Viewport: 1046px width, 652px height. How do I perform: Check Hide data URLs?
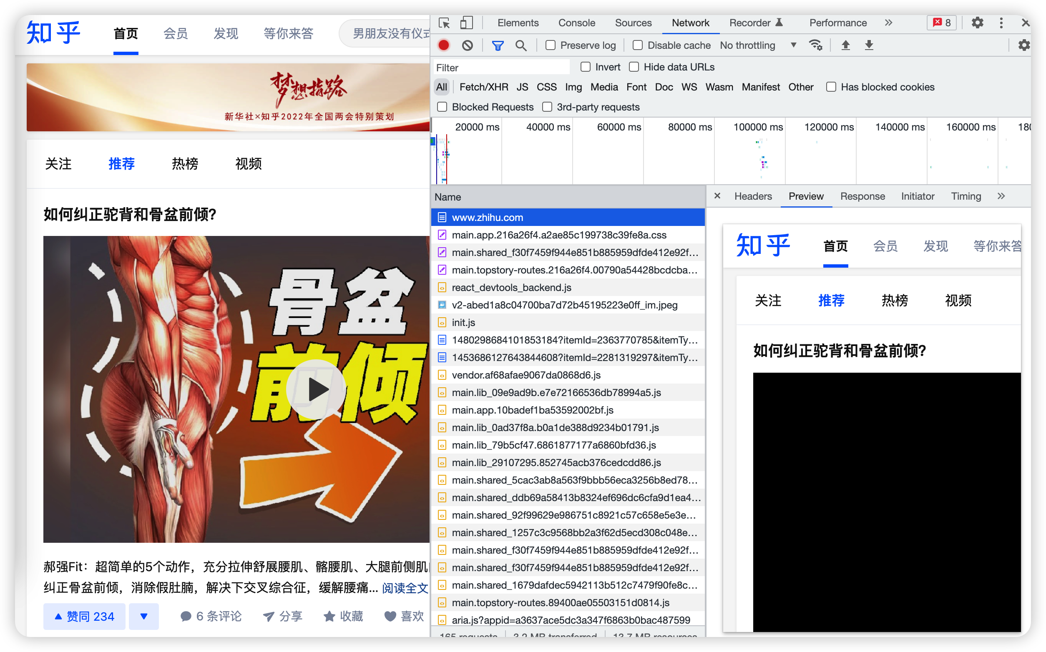point(634,67)
